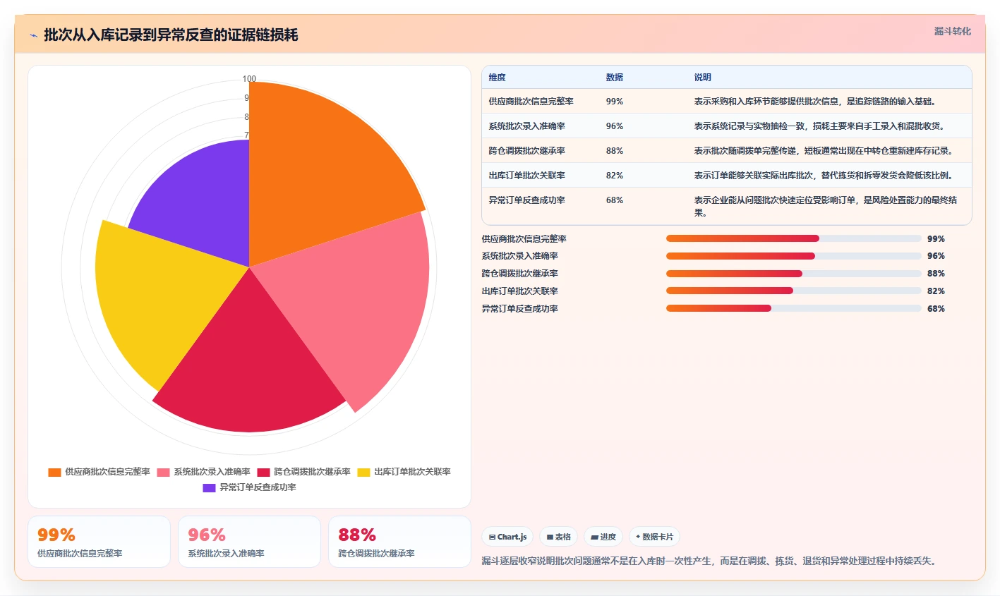Screen dimensions: 1000x596
Task: Click 系统批次录入准确率 in the table
Action: tap(526, 126)
